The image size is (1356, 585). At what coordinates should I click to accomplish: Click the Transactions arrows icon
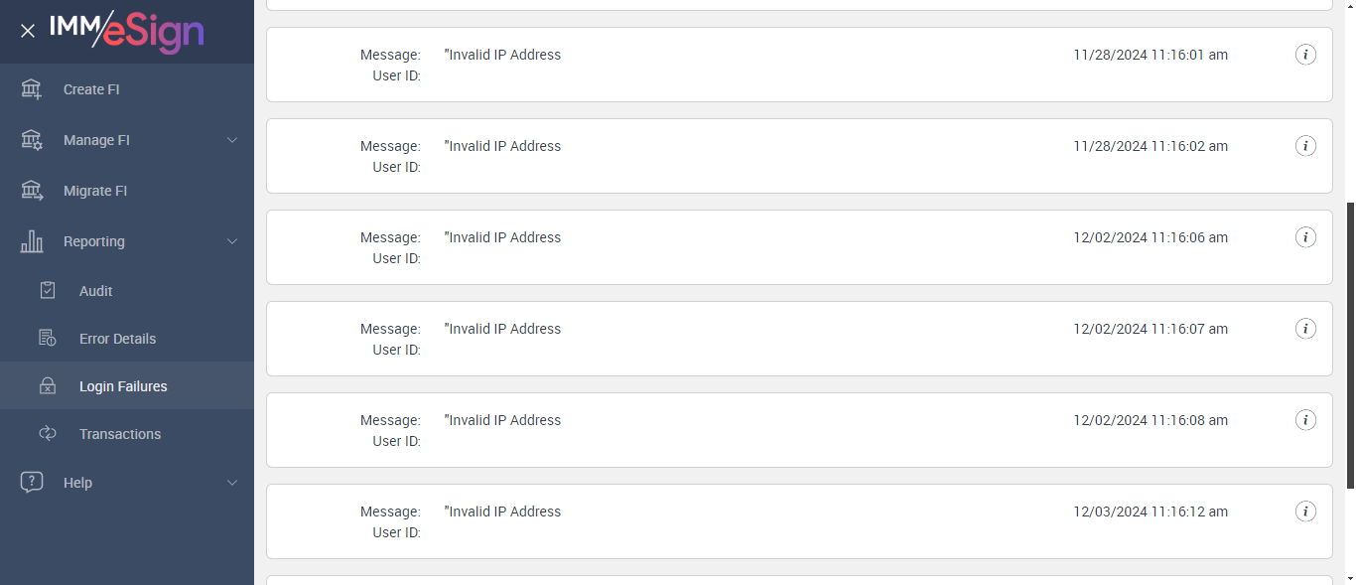point(48,434)
